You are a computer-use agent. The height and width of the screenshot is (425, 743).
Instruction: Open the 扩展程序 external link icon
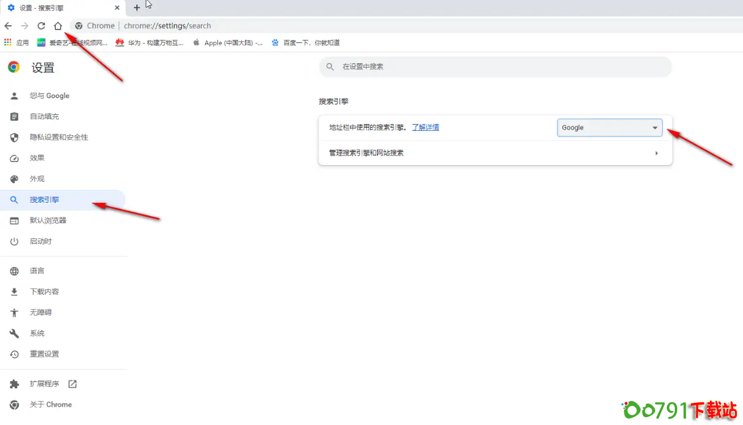(x=72, y=384)
